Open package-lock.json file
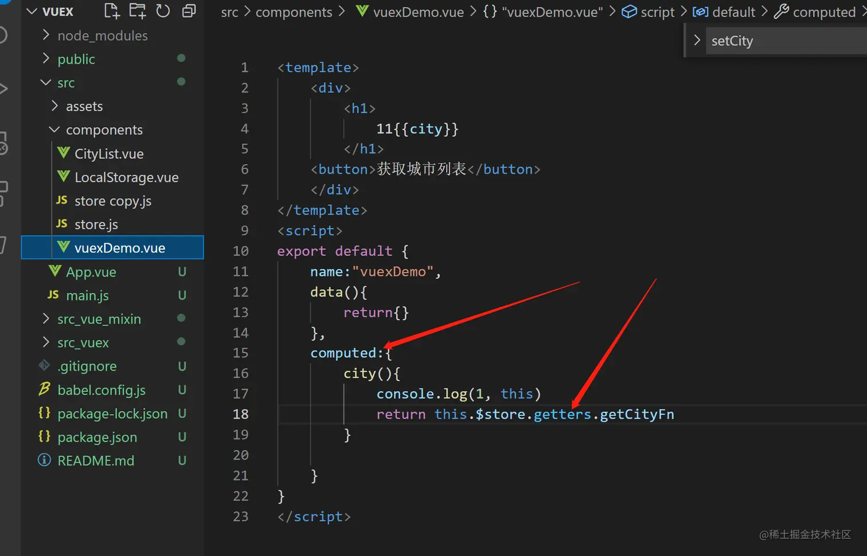 [x=112, y=413]
